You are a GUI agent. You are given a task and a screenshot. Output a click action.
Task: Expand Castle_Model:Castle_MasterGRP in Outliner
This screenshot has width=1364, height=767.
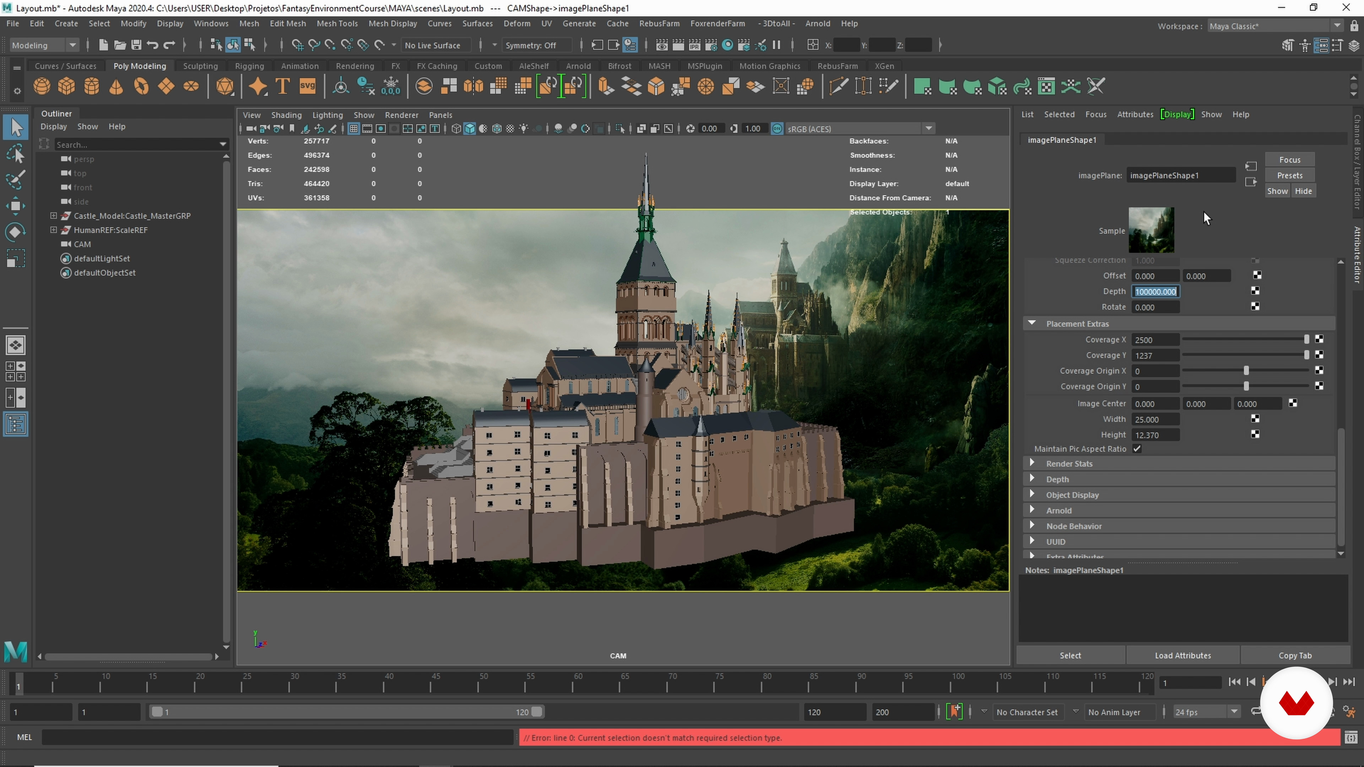tap(54, 216)
